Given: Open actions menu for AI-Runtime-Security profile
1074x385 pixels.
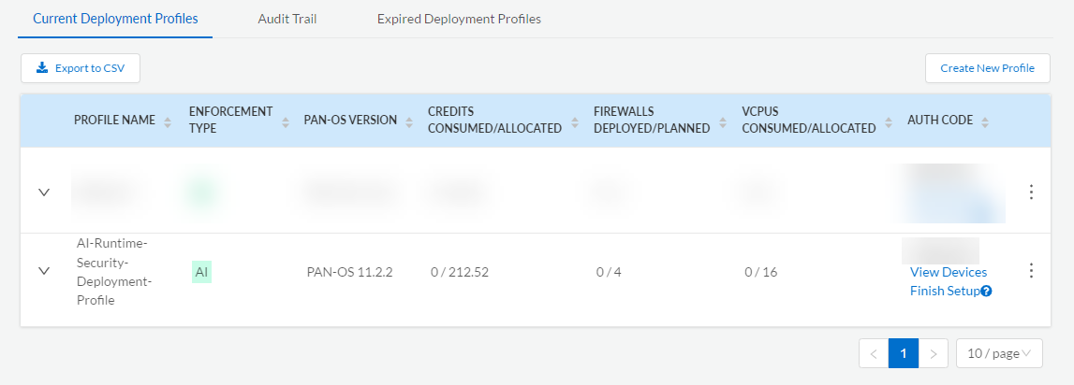Looking at the screenshot, I should coord(1031,271).
